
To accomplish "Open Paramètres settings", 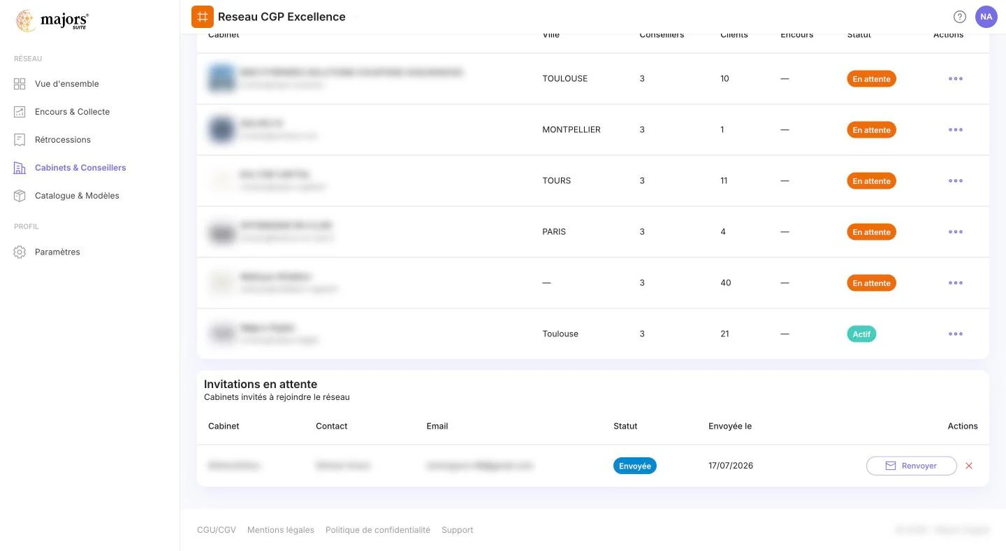I will pyautogui.click(x=57, y=252).
